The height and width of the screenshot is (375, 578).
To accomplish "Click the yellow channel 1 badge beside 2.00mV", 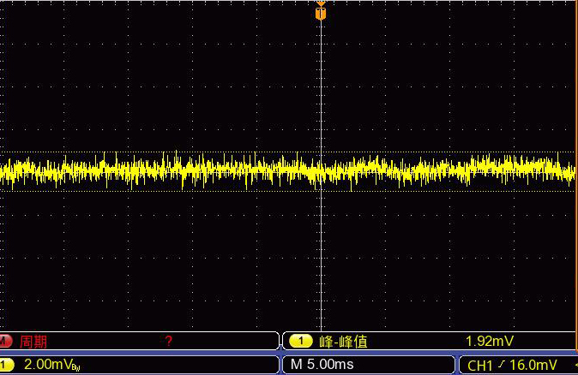I will click(4, 366).
